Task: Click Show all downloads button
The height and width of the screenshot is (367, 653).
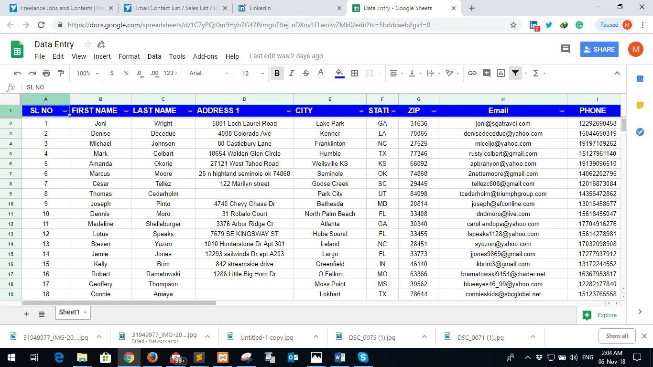Action: click(617, 336)
